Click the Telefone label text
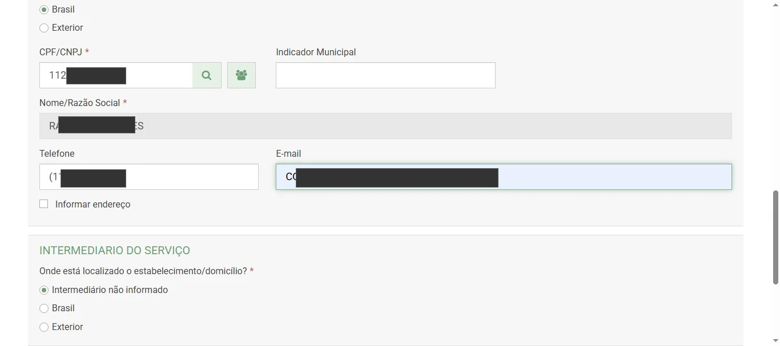Viewport: 780px width, 346px height. coord(57,153)
